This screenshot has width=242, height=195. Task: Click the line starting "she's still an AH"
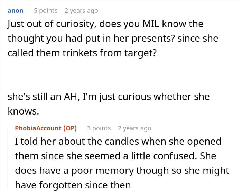click(x=109, y=96)
